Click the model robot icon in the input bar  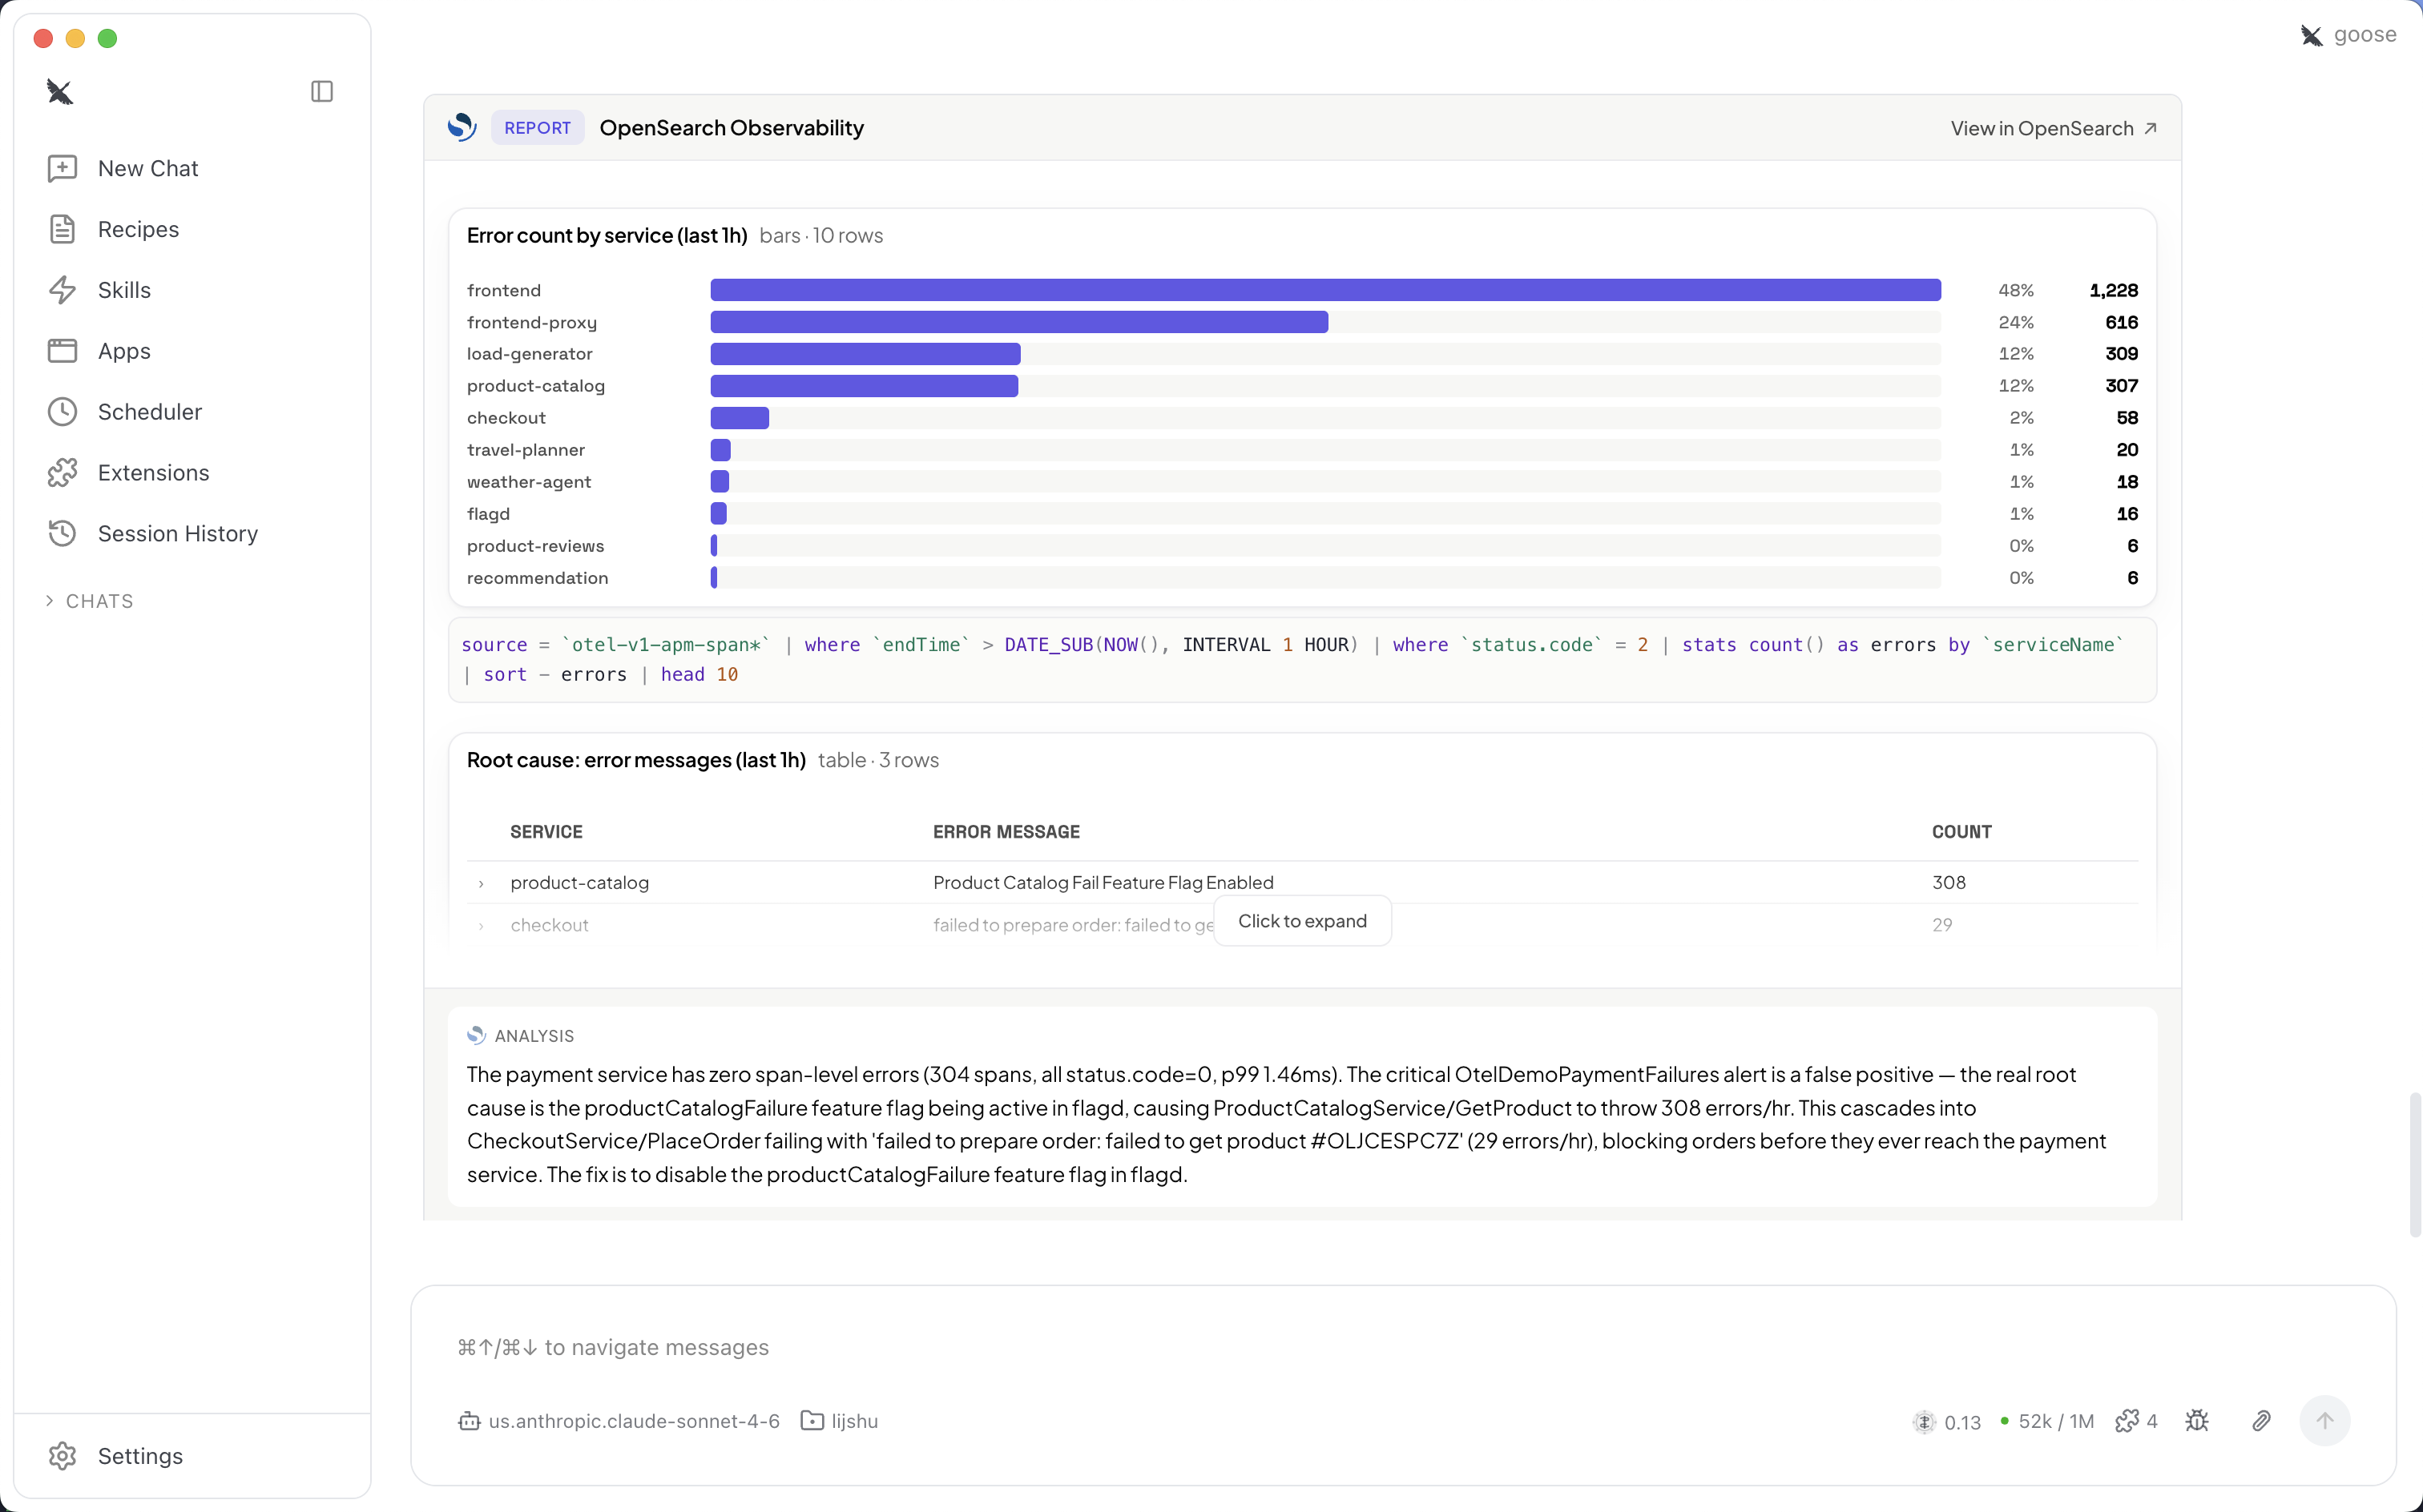pos(470,1421)
